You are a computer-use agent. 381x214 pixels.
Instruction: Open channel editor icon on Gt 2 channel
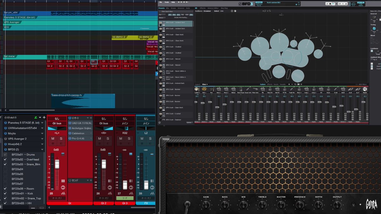tap(110, 193)
